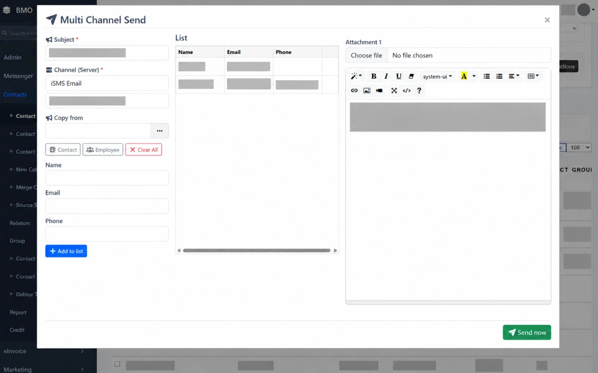Tick the checkbox in the bottom table row
598x373 pixels.
click(x=117, y=364)
